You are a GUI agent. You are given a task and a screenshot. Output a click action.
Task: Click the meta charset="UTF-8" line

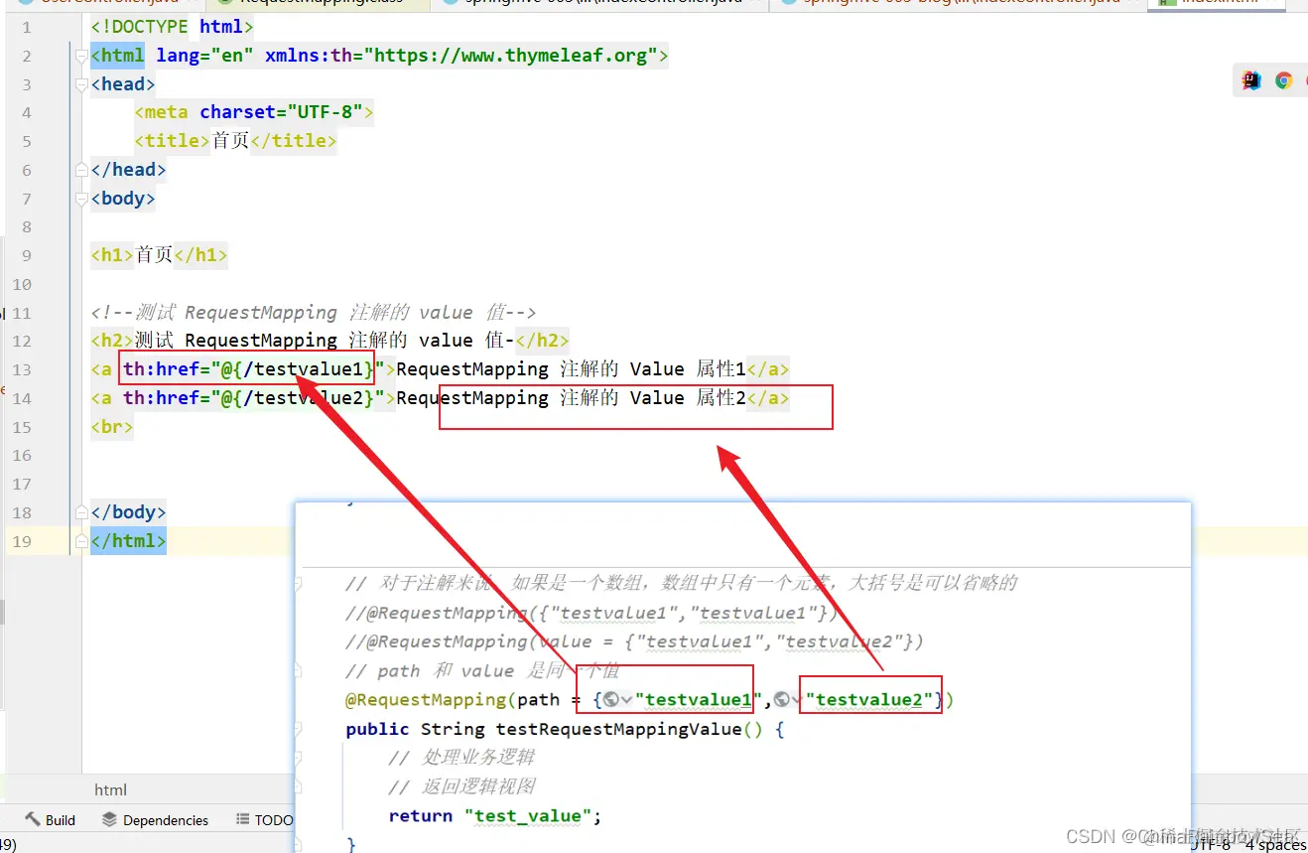(254, 112)
